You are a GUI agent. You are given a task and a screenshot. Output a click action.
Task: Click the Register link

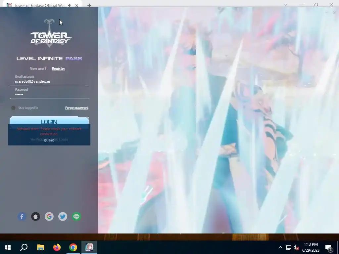(58, 68)
